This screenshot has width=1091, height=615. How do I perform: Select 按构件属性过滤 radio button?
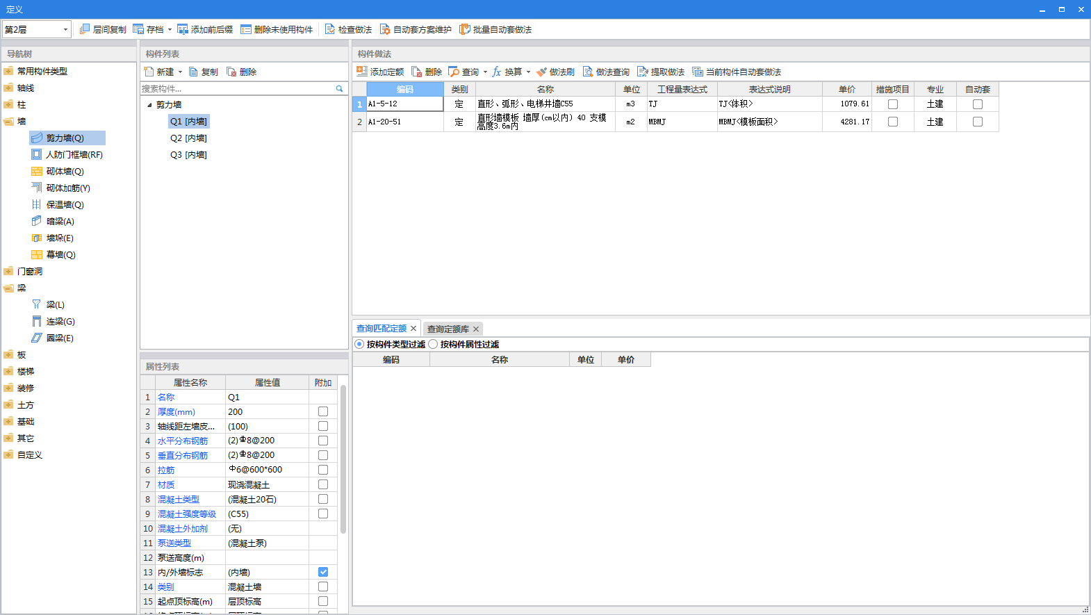(x=433, y=344)
